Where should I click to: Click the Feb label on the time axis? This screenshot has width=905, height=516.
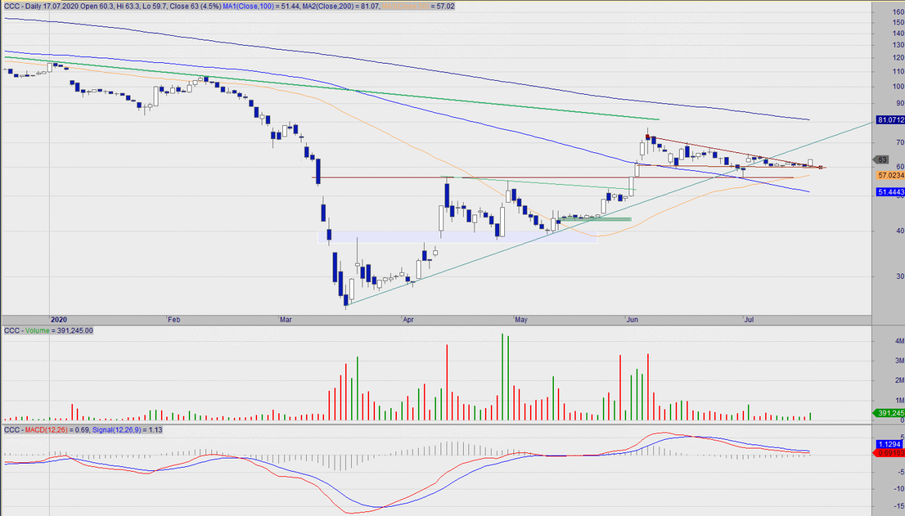174,319
